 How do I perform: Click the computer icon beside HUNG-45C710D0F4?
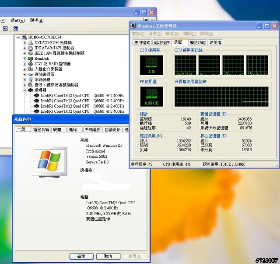pos(24,37)
